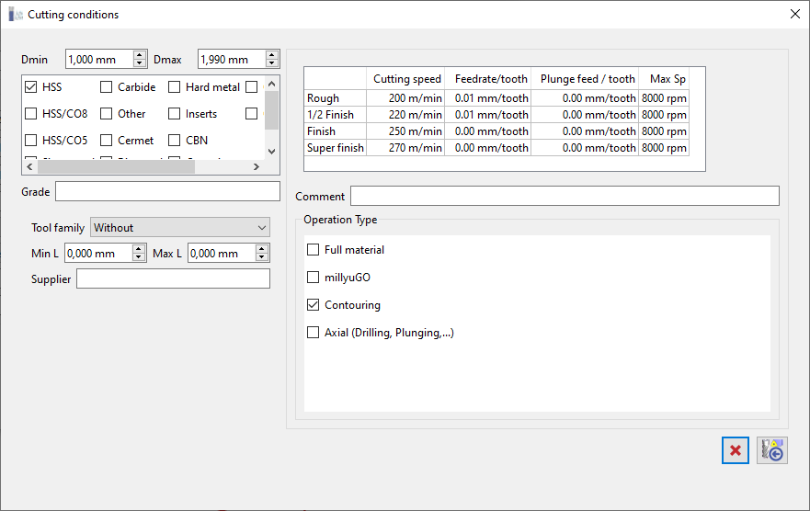Toggle the Contouring operation checkbox
The height and width of the screenshot is (511, 810).
tap(314, 305)
